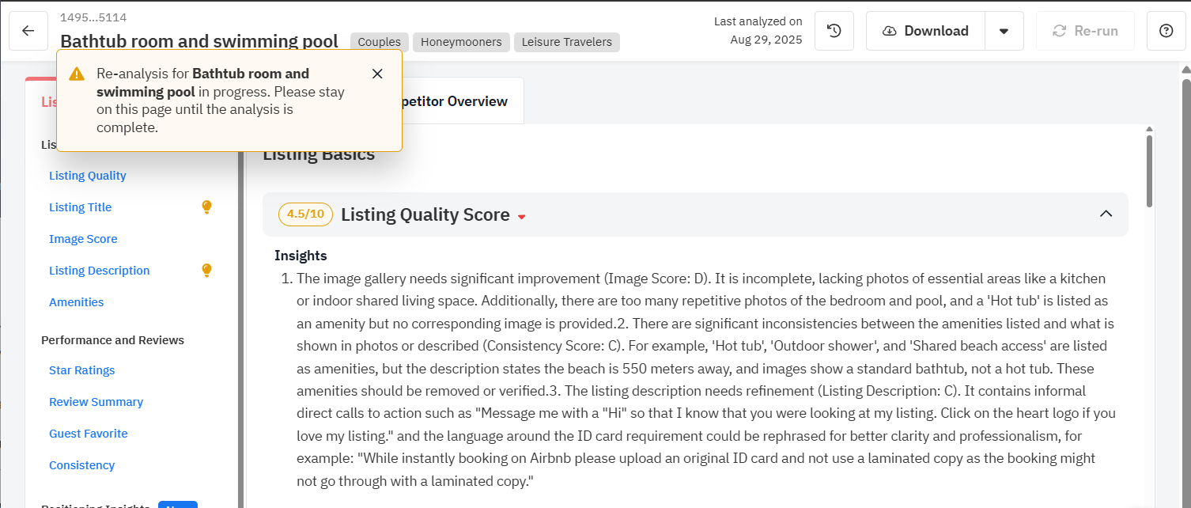Open the analysis history clock icon

coord(834,31)
